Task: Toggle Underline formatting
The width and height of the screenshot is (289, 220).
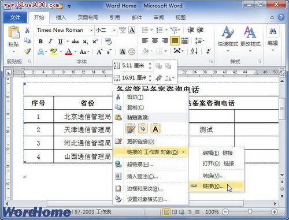Action: point(60,42)
